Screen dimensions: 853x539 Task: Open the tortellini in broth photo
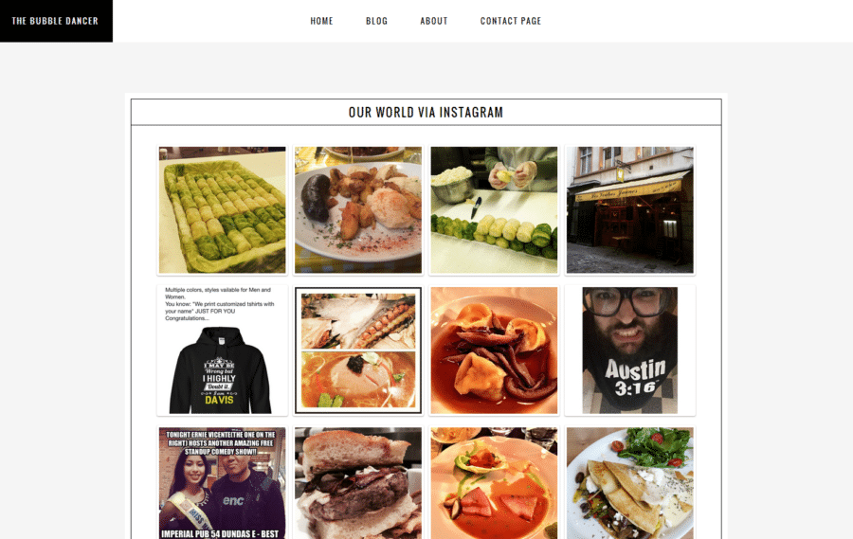(494, 350)
